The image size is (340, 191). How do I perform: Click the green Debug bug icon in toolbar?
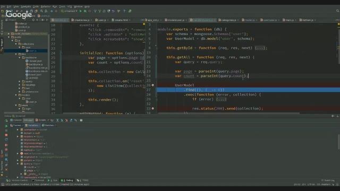click(85, 11)
